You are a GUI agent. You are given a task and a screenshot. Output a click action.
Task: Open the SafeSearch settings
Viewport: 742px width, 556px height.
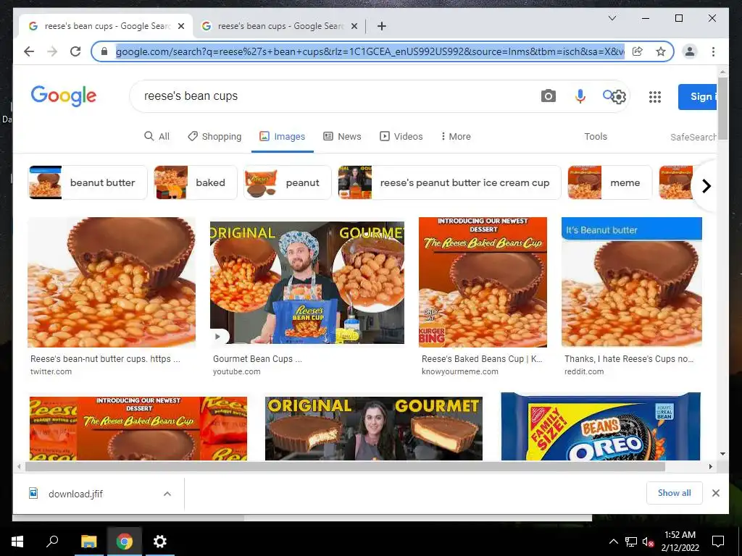(x=693, y=137)
